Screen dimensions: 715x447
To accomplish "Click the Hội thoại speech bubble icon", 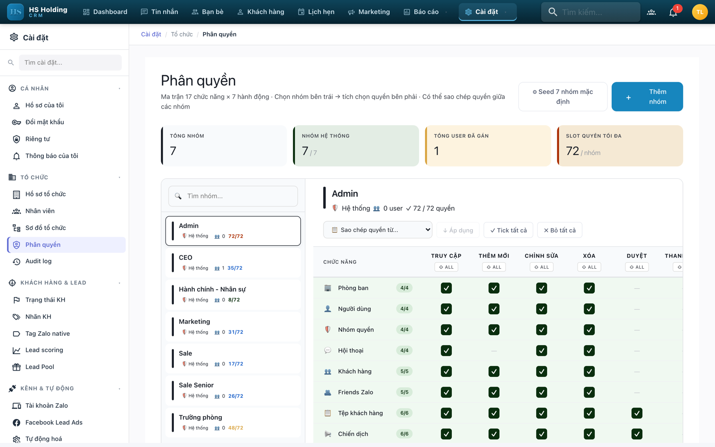I will pyautogui.click(x=328, y=350).
